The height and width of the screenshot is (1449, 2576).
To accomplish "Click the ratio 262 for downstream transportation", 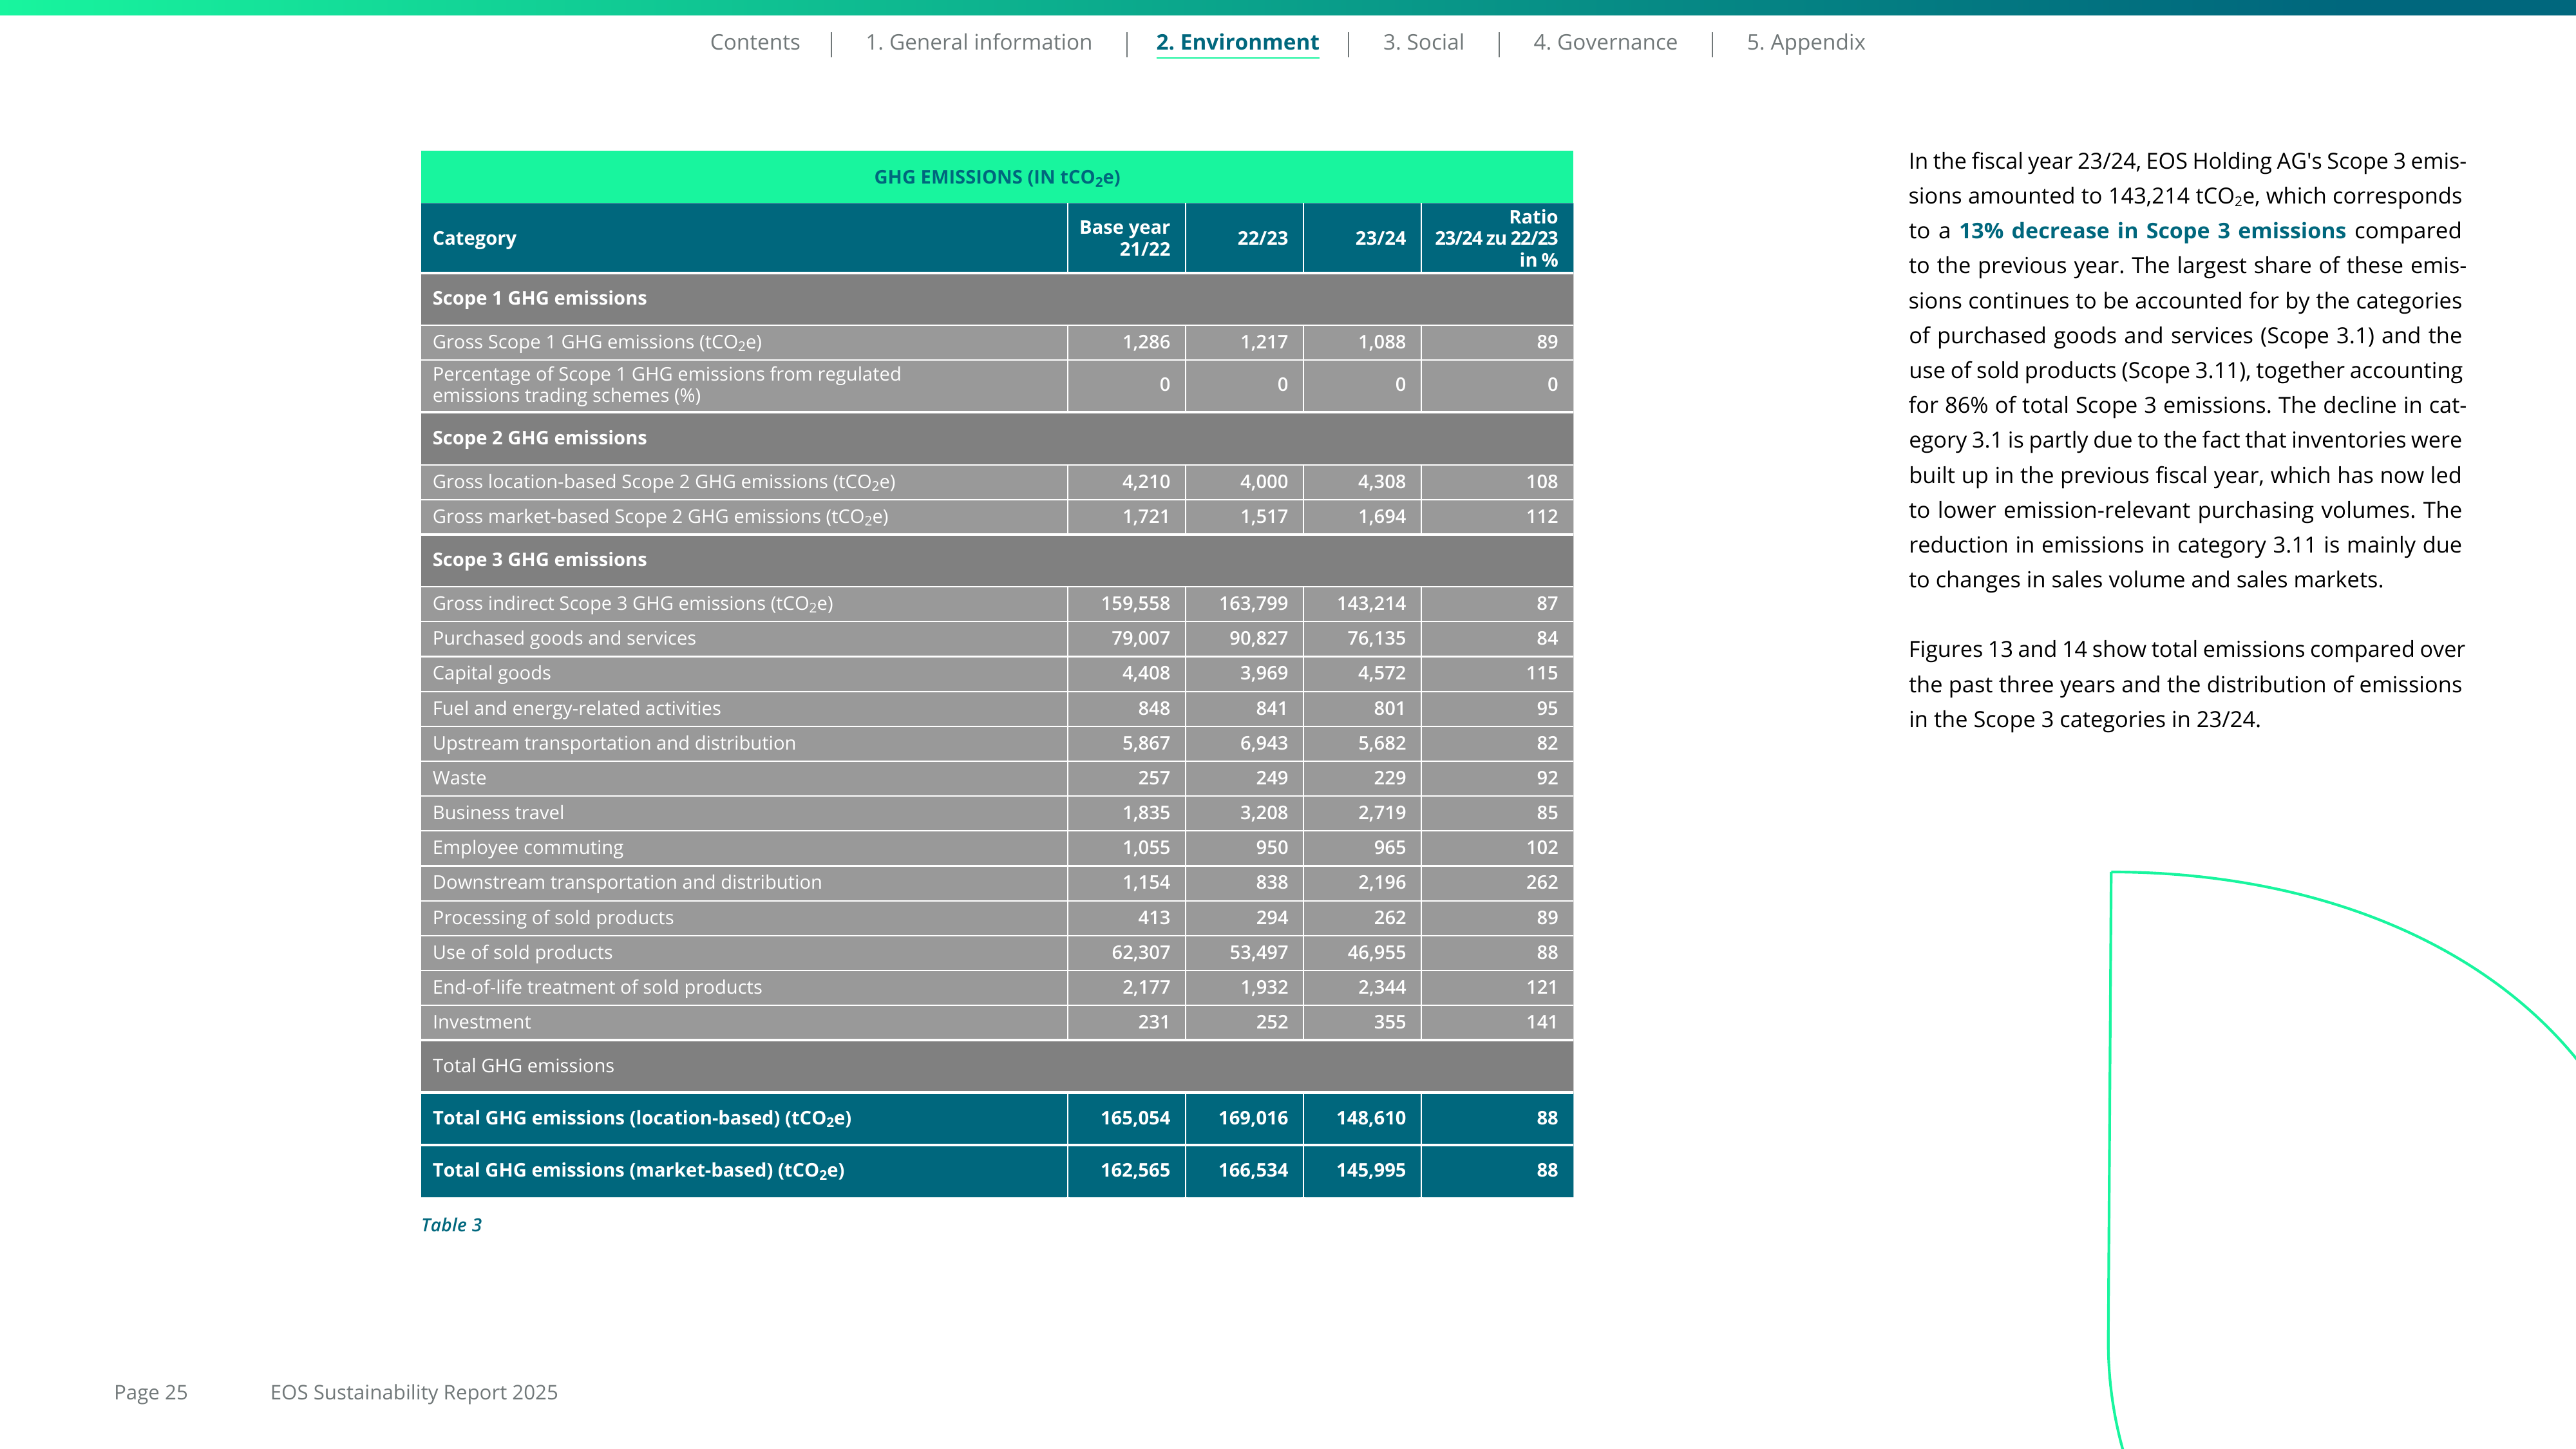I will [x=1541, y=882].
